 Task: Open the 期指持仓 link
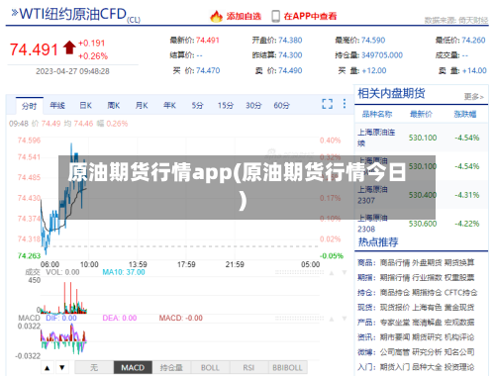point(427,293)
